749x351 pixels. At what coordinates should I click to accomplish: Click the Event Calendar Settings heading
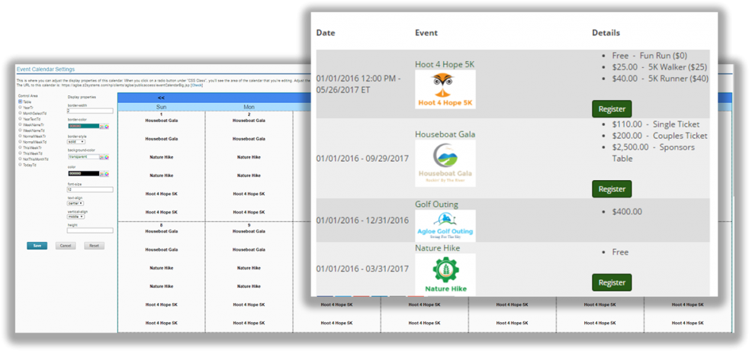coord(45,69)
